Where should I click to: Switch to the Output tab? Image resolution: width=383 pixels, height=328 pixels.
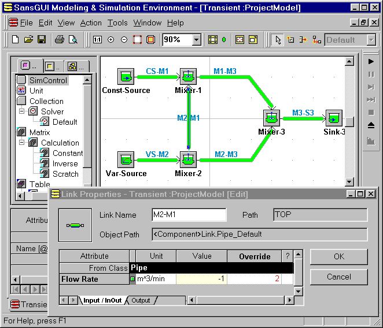pyautogui.click(x=141, y=300)
